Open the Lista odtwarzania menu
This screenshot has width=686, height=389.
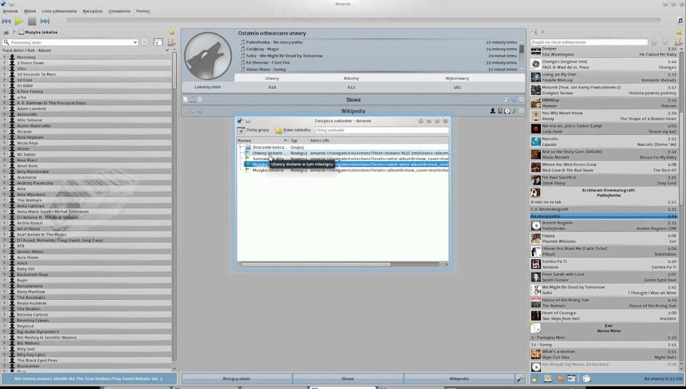tap(59, 11)
